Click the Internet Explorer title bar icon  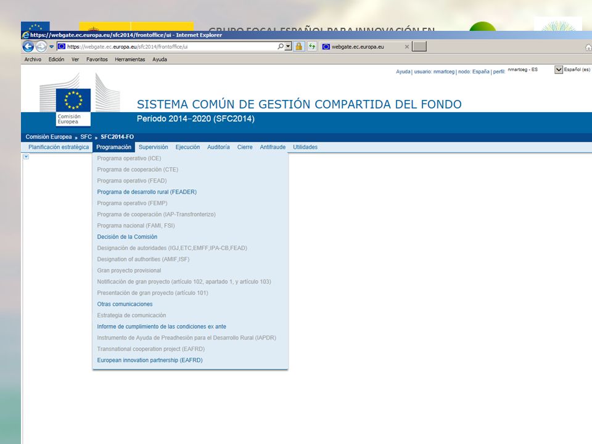pyautogui.click(x=25, y=35)
